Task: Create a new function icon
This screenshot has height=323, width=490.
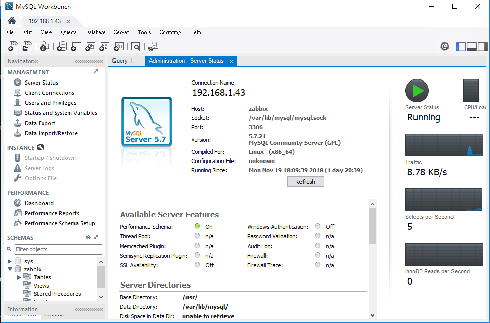Action: [119, 46]
